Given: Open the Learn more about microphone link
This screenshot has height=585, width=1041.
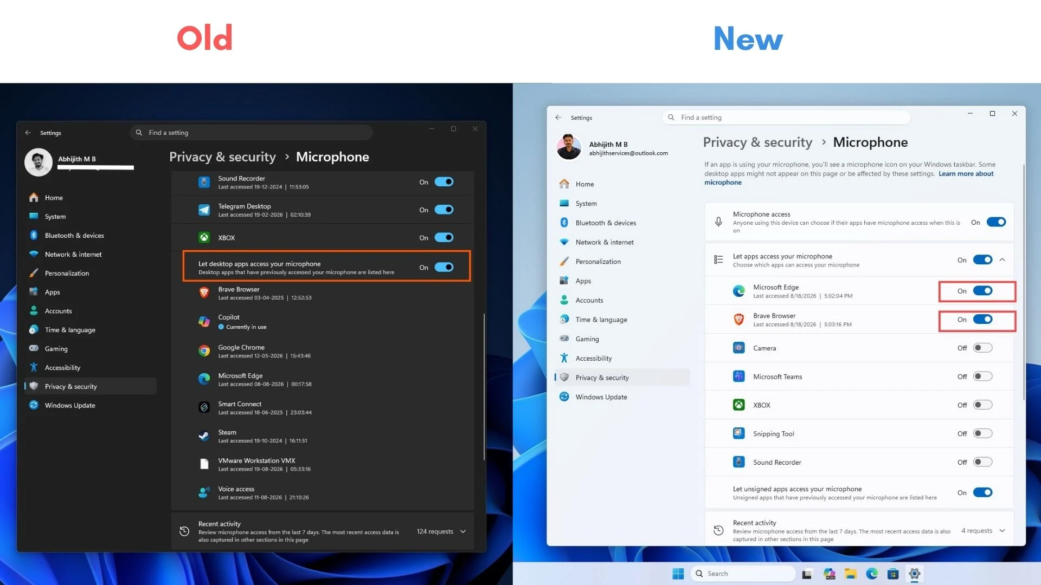Looking at the screenshot, I should [966, 174].
